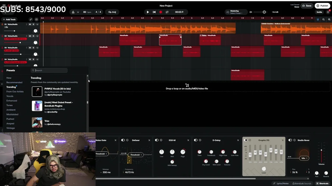
Task: Open the DeEsser Threshold parameter dropdown
Action: tap(136, 155)
